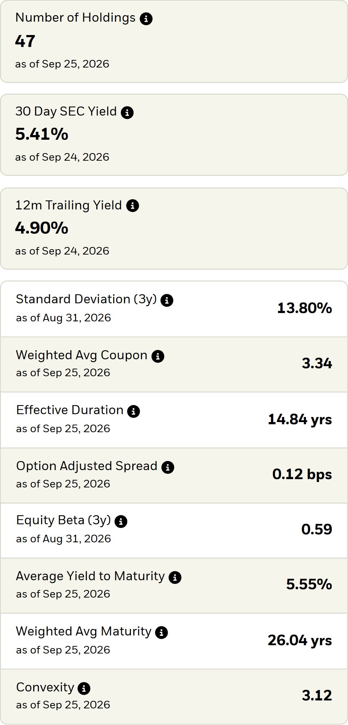This screenshot has width=348, height=725.
Task: Click the 0.12 bps spread value
Action: click(x=302, y=474)
